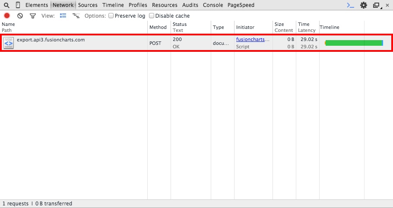Toggle mobile device emulation icon
This screenshot has height=208, width=393.
(18, 5)
